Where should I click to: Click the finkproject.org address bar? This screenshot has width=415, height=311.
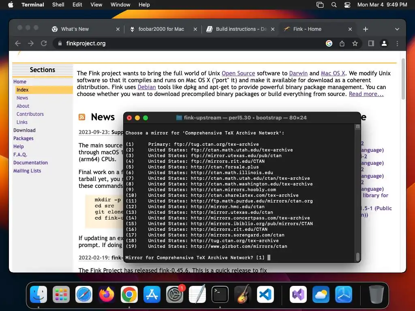click(x=185, y=43)
